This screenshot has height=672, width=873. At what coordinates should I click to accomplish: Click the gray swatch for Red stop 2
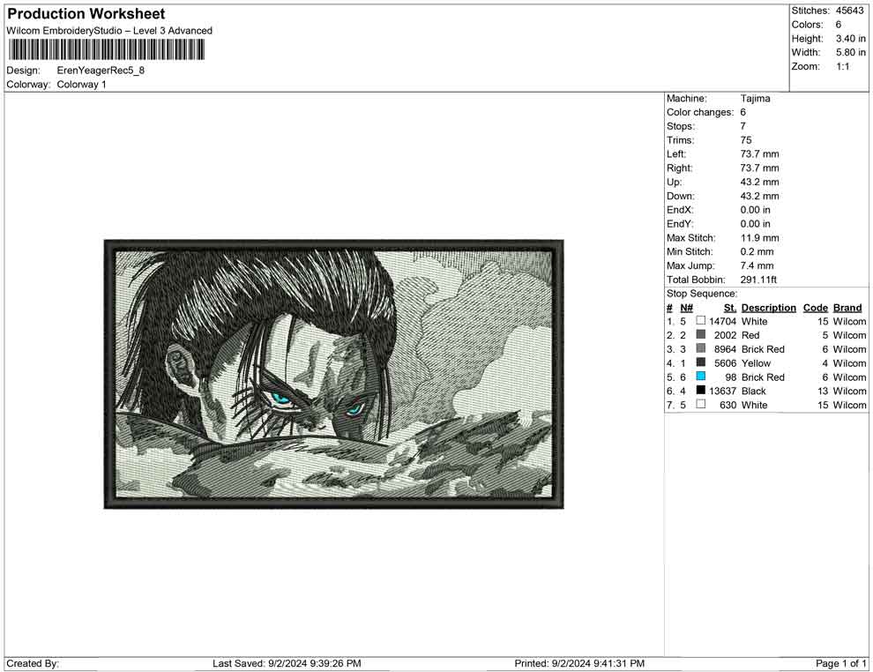click(701, 334)
